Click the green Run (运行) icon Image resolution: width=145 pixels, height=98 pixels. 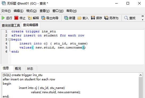pyautogui.click(x=3, y=18)
